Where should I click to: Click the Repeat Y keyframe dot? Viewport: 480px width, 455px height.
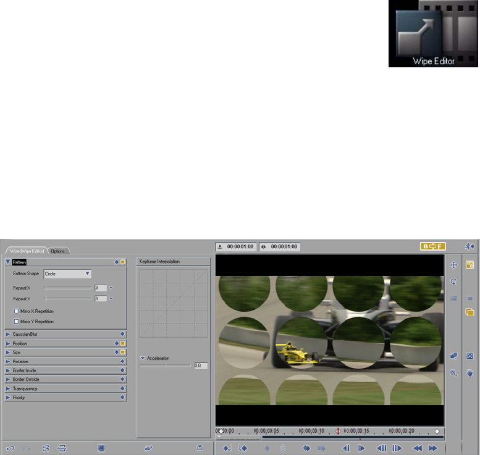(111, 298)
